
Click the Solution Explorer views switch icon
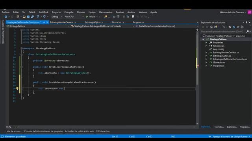coord(215,27)
